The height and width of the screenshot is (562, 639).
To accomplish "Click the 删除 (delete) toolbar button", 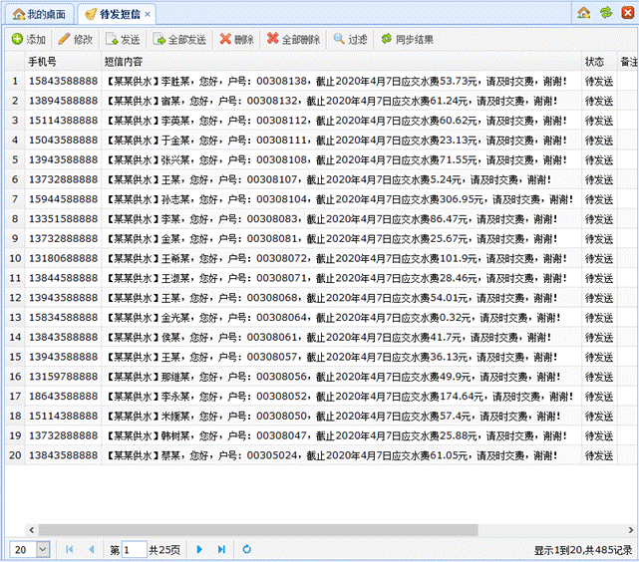I will (237, 40).
